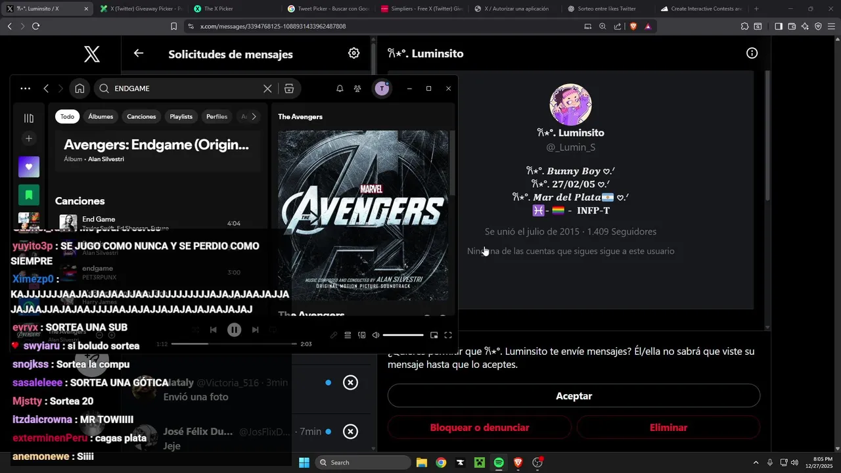Switch to the Tweet Picker Google tab
The width and height of the screenshot is (841, 473).
[328, 9]
